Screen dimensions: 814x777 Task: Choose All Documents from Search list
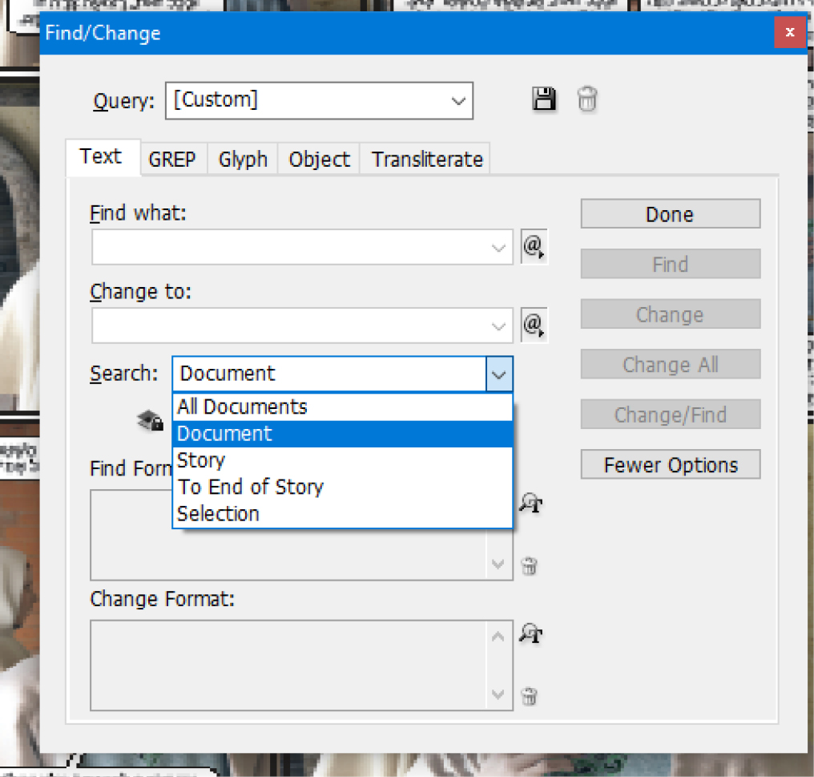coord(242,407)
